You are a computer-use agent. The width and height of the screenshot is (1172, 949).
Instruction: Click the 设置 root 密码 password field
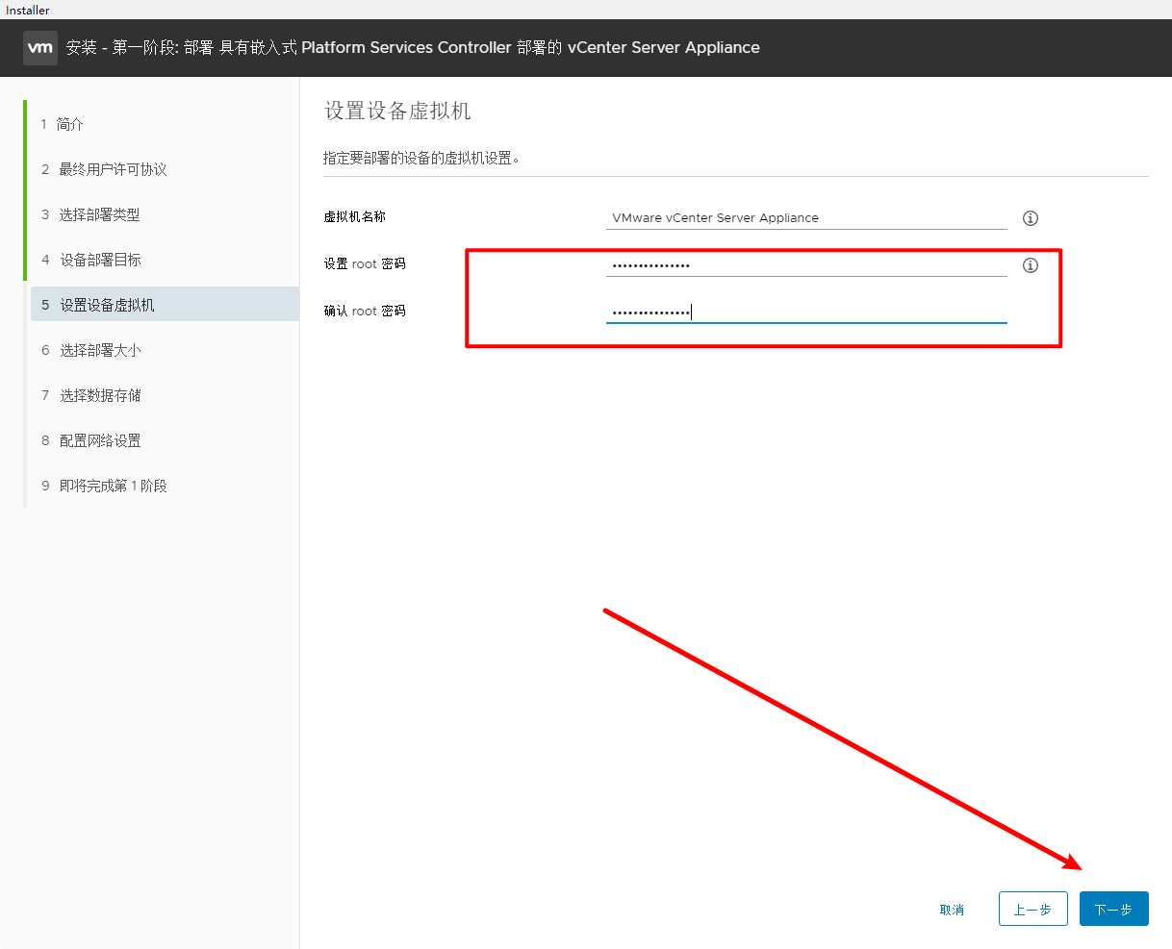tap(805, 265)
